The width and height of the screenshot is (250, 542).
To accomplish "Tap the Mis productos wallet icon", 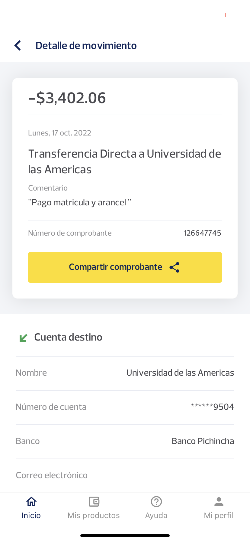I will pyautogui.click(x=94, y=502).
